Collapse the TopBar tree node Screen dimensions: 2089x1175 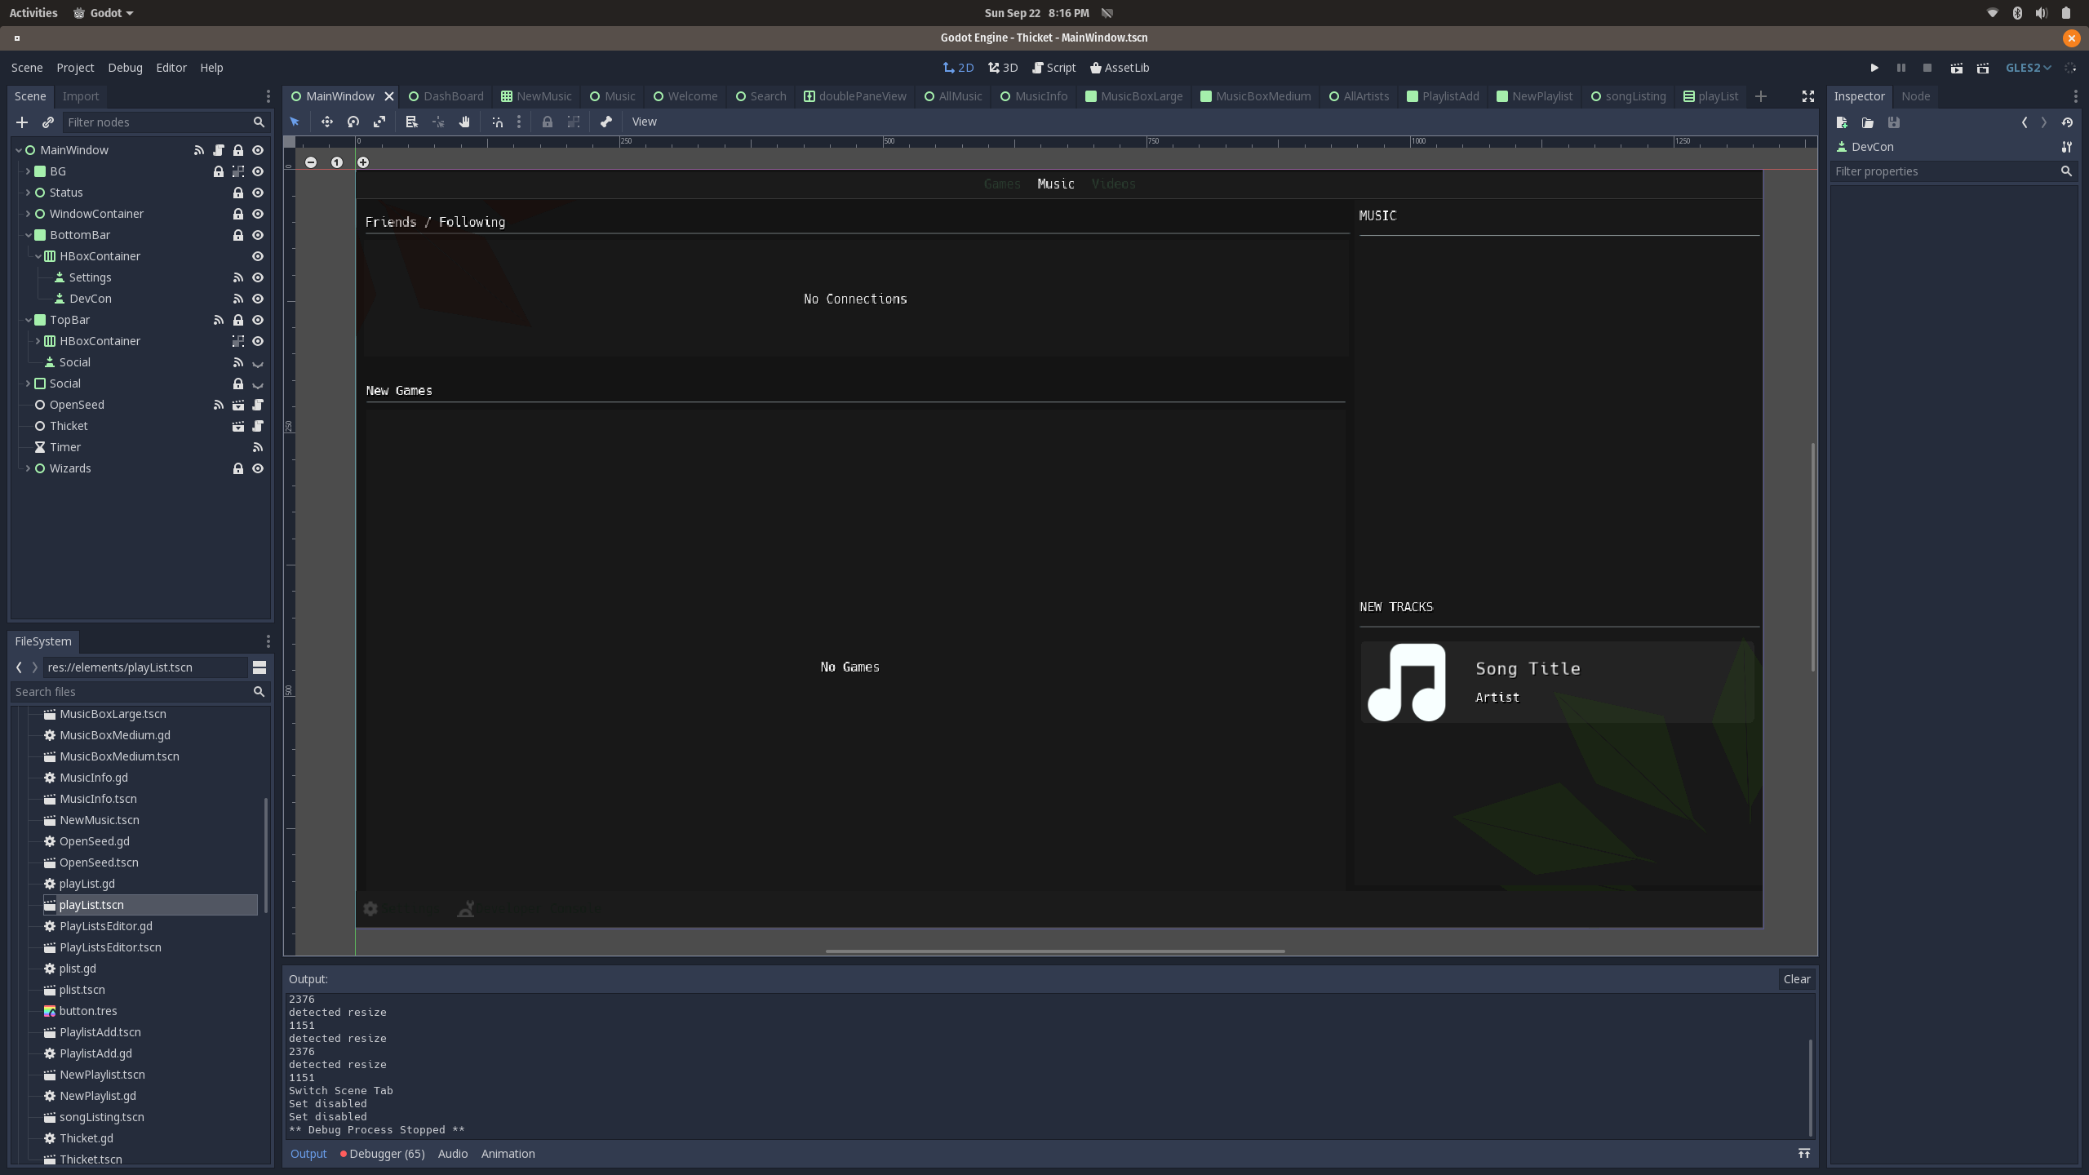(28, 320)
